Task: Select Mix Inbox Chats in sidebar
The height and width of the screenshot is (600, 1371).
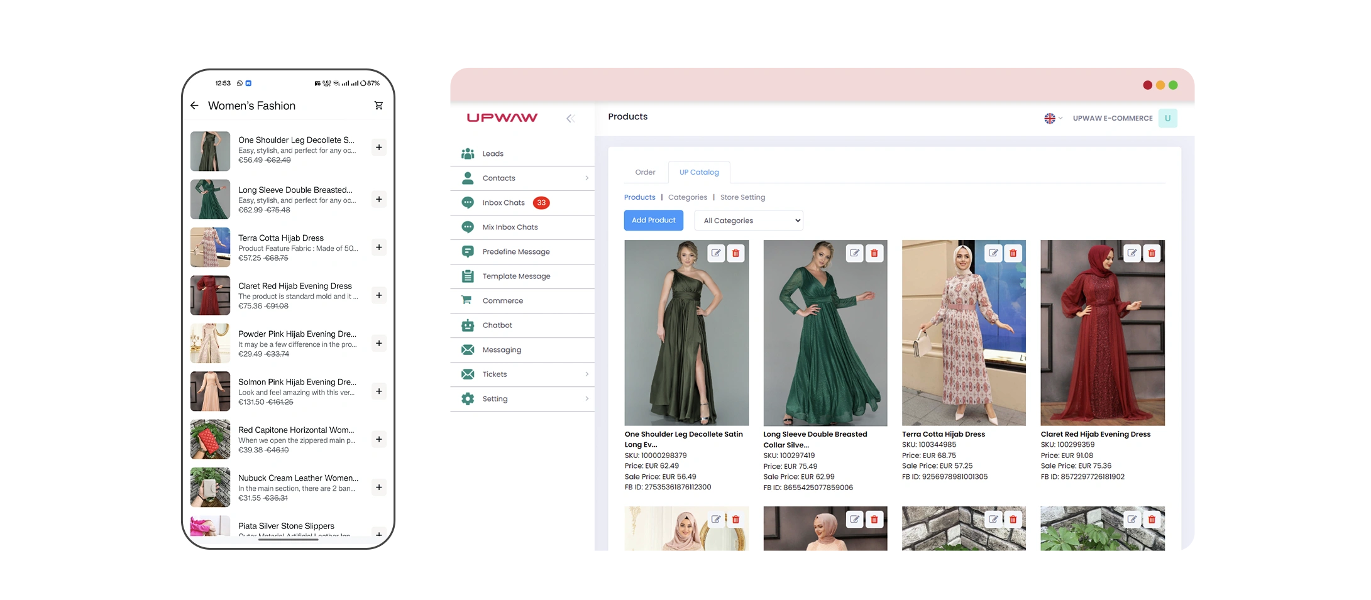Action: coord(509,227)
